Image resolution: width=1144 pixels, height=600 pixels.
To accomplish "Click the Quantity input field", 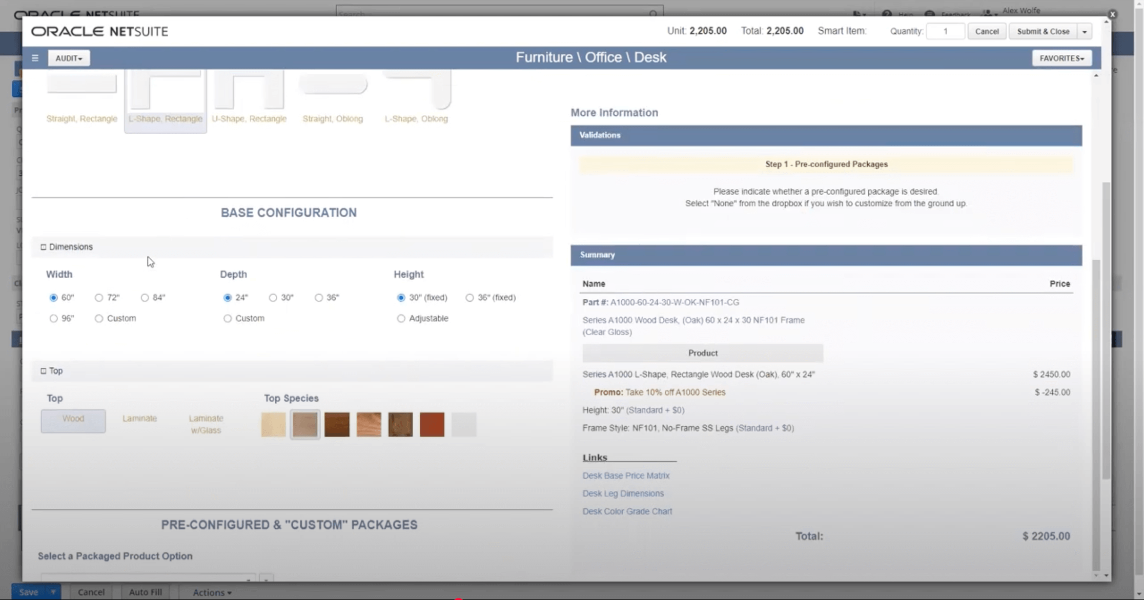I will pyautogui.click(x=945, y=31).
